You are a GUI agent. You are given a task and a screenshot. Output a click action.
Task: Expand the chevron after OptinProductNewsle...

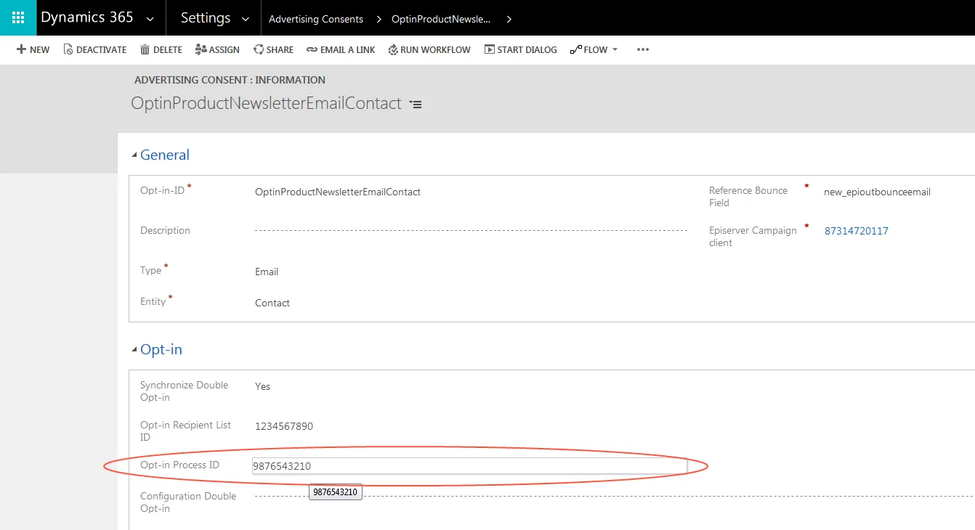pos(509,19)
